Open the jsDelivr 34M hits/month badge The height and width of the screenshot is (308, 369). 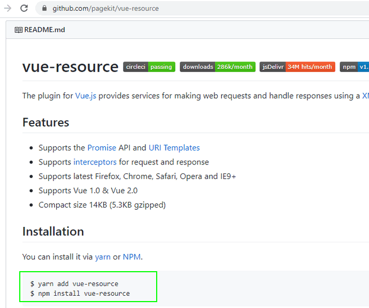[x=297, y=67]
